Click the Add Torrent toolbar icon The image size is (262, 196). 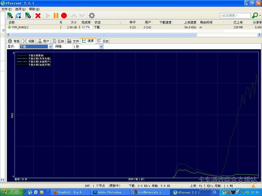pyautogui.click(x=10, y=16)
